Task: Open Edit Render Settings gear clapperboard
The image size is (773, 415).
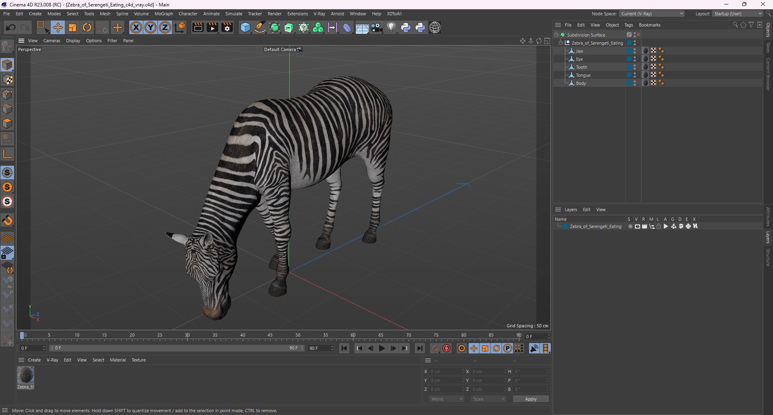Action: (x=227, y=27)
